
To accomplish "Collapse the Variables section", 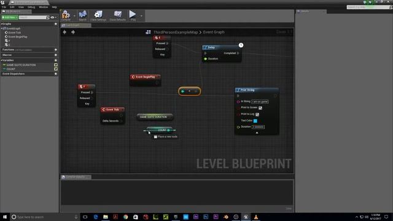I will [x=1, y=60].
